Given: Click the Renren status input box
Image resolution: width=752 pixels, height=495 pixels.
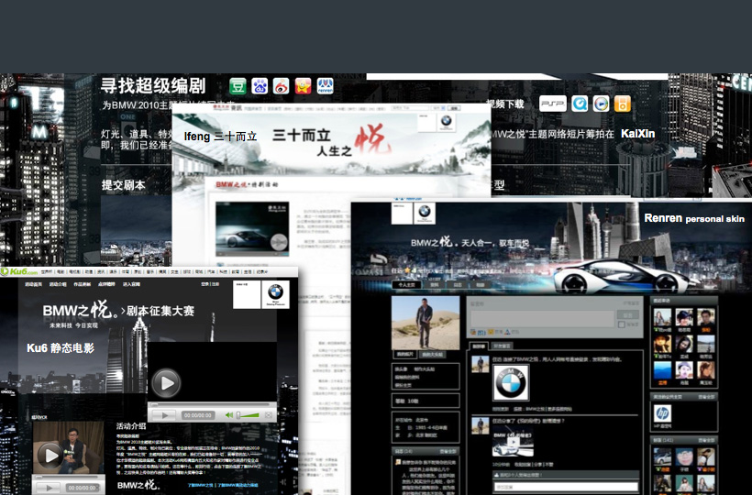Looking at the screenshot, I should click(542, 319).
